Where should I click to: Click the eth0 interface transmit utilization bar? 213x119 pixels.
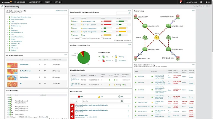(123, 35)
